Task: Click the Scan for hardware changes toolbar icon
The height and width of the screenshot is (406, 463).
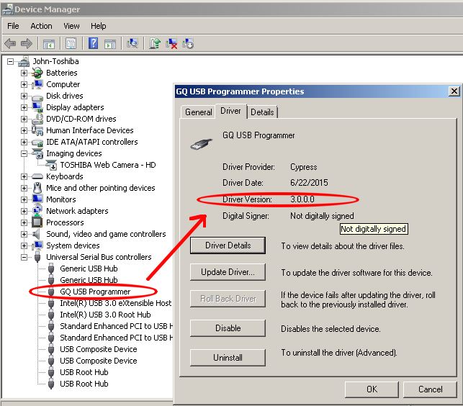Action: click(x=132, y=43)
